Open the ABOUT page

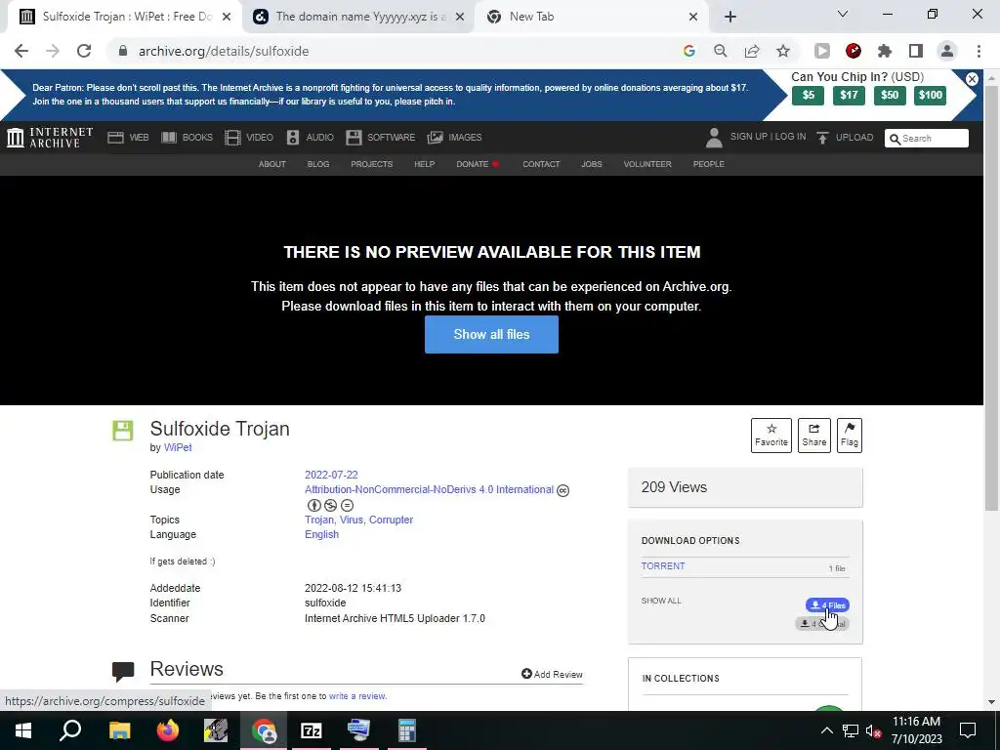[x=271, y=164]
